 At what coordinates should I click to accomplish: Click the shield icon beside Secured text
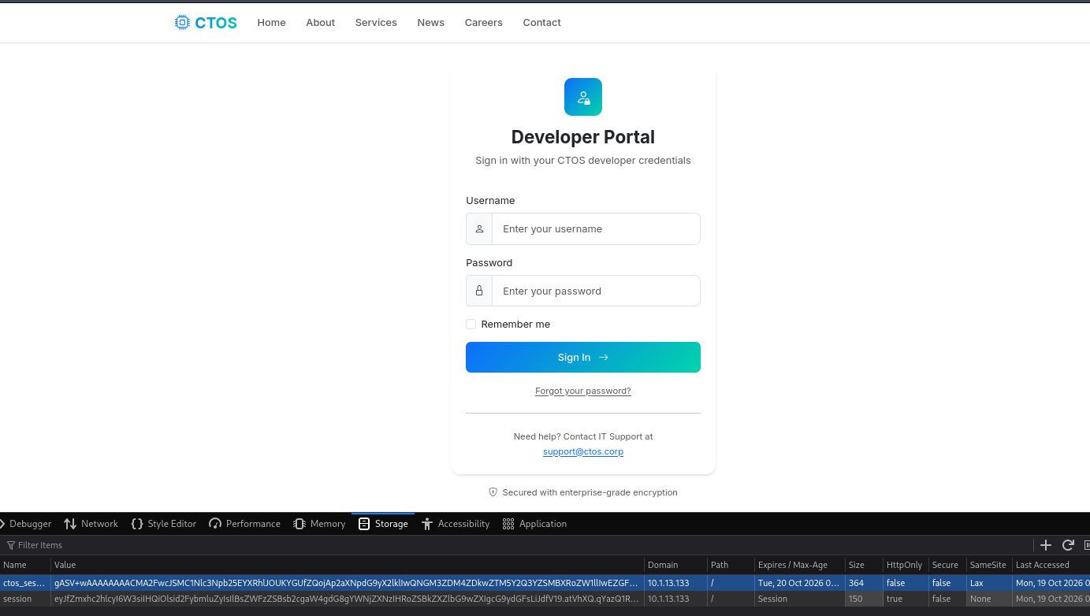493,492
